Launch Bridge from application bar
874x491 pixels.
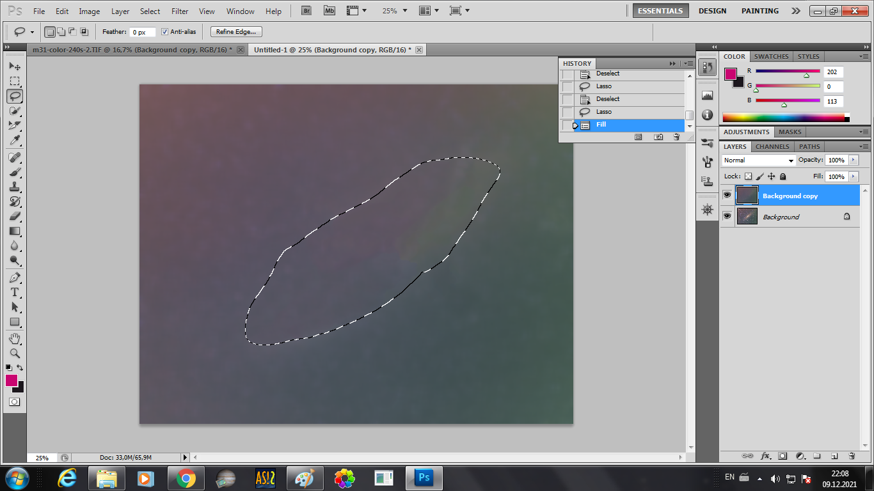click(306, 11)
